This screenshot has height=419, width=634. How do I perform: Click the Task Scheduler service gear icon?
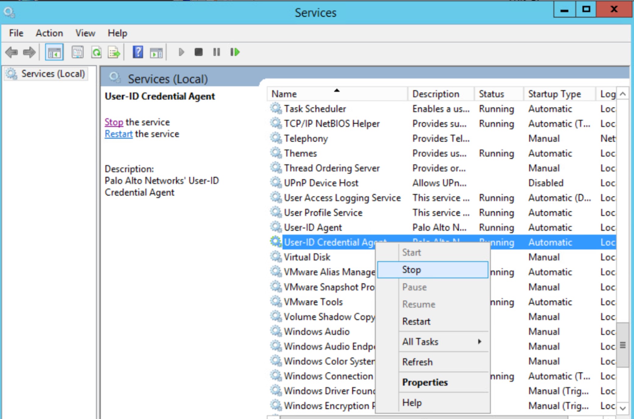(276, 109)
